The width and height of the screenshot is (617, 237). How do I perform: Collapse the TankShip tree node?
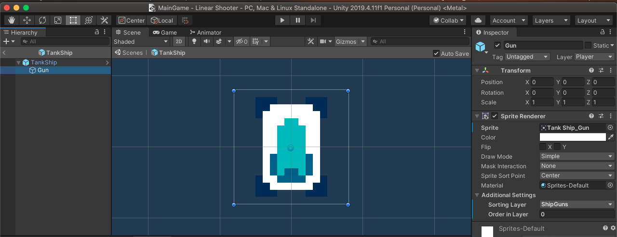point(19,62)
